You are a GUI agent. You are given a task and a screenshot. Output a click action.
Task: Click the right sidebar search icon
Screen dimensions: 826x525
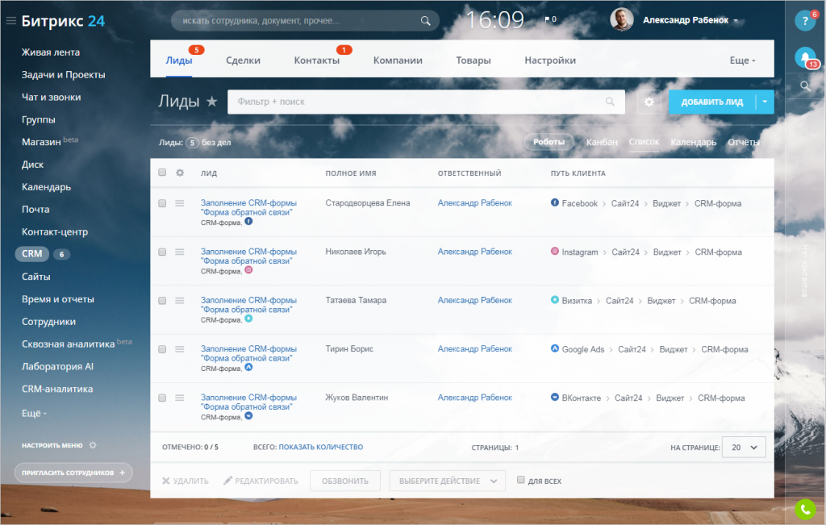(x=805, y=85)
